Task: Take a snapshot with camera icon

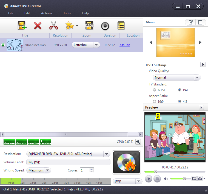Action: (x=200, y=179)
